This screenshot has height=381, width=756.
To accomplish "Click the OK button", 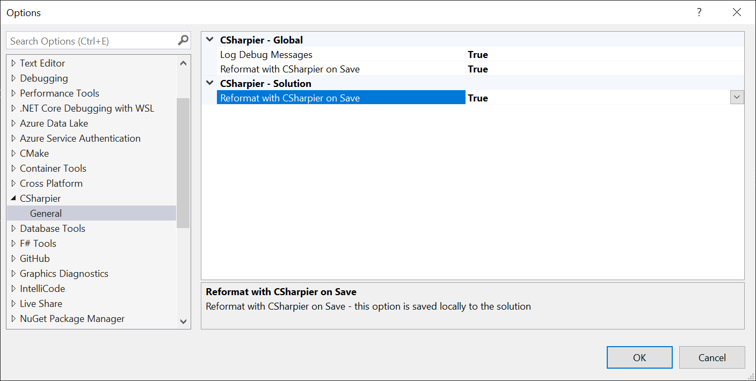I will (639, 357).
